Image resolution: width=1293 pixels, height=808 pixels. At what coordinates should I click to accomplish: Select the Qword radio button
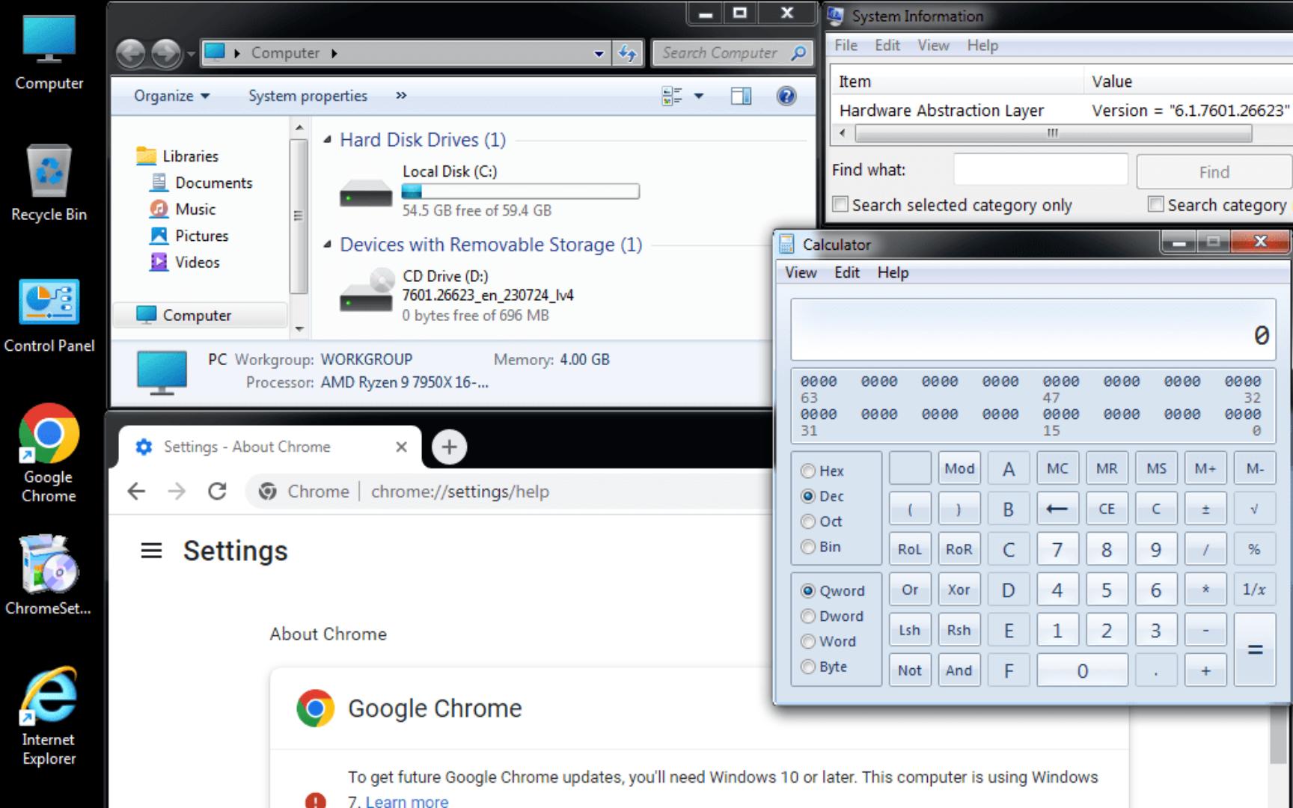click(808, 591)
